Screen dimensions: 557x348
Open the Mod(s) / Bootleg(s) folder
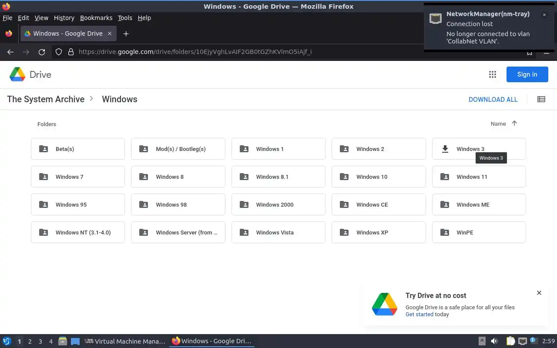[178, 149]
